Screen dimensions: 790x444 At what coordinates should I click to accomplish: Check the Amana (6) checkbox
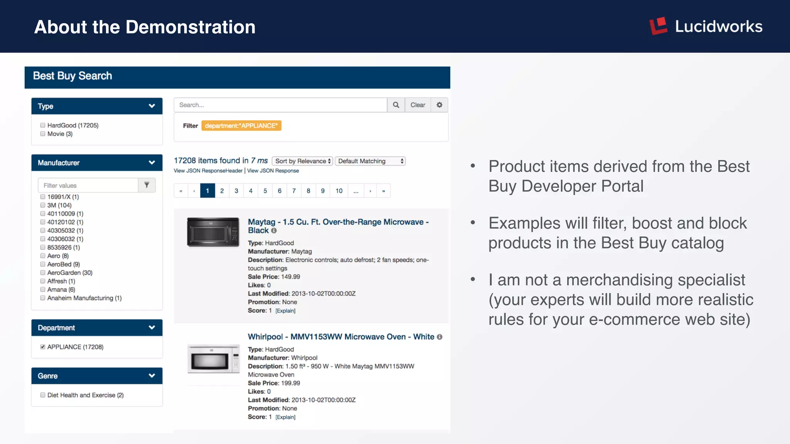click(43, 289)
